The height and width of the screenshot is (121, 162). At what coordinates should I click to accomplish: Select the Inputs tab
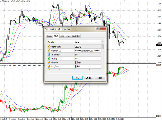coord(56,36)
